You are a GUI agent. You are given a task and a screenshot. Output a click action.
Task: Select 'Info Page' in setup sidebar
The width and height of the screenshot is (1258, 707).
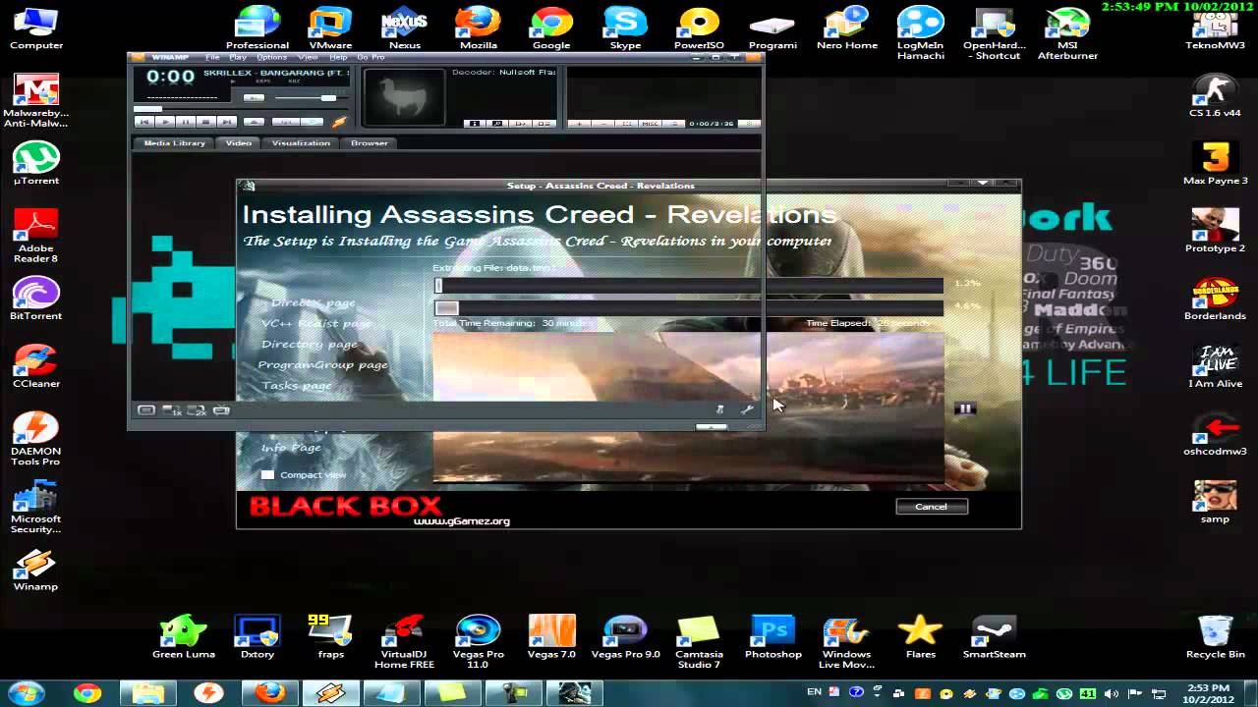coord(291,448)
